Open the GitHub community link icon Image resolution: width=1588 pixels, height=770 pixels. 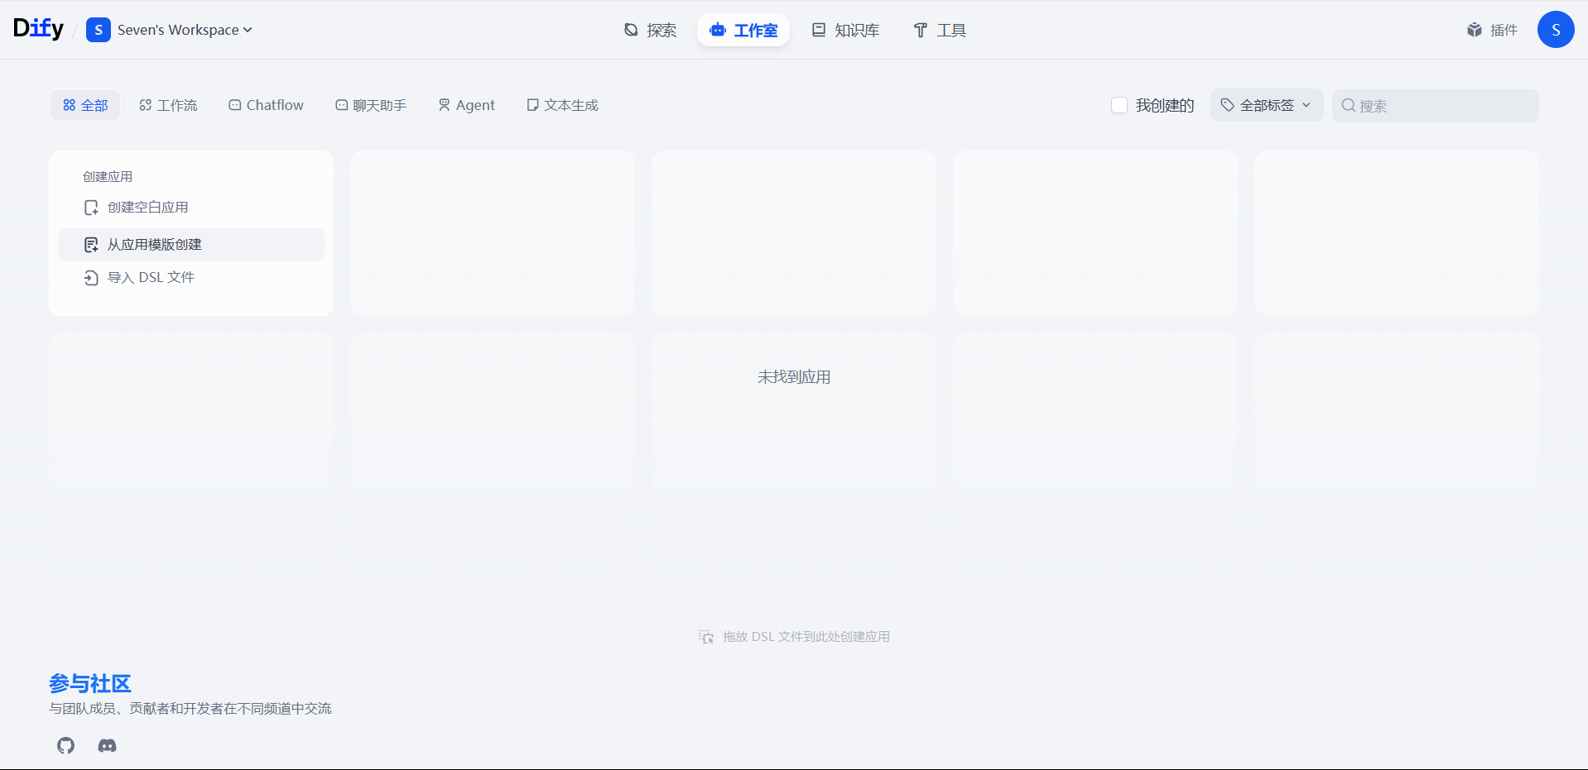point(65,745)
